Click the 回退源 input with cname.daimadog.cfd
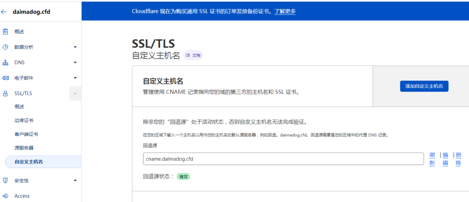The width and height of the screenshot is (469, 202). 283,159
